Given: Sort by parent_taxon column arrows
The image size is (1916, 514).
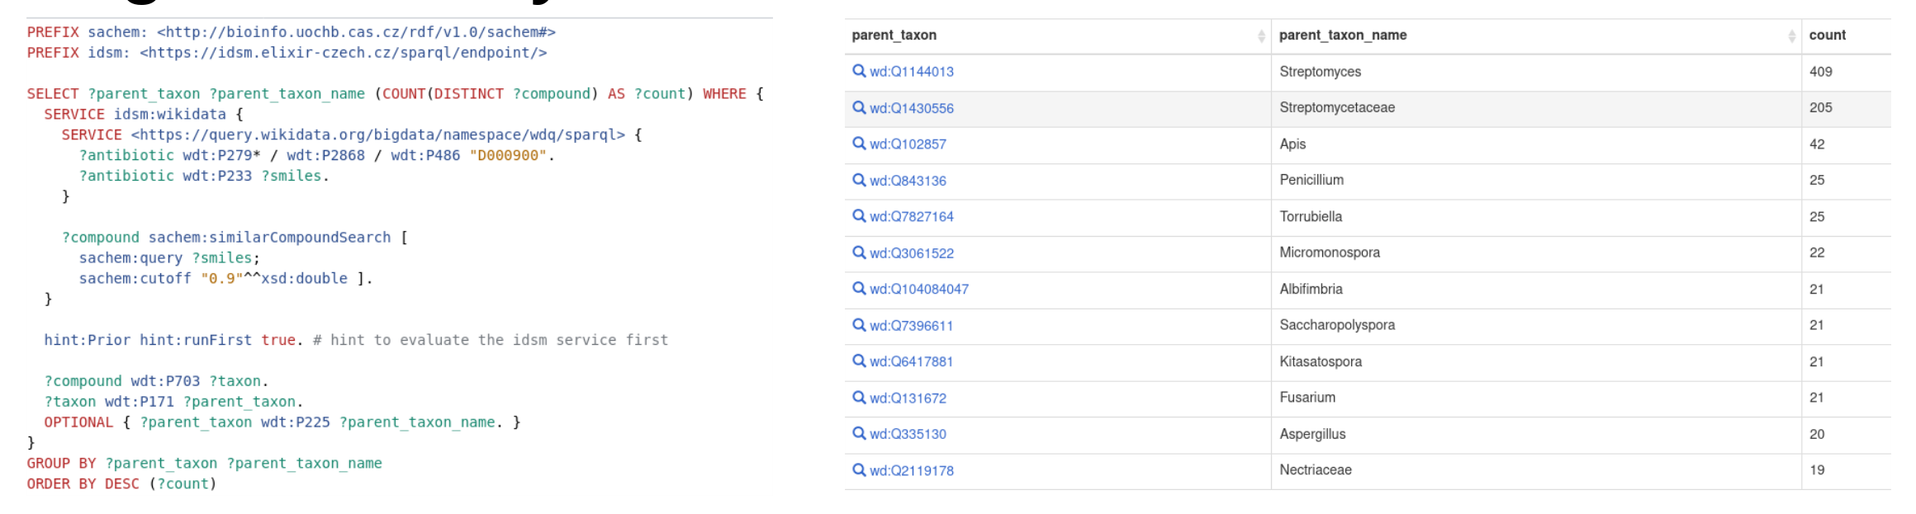Looking at the screenshot, I should coord(1261,35).
